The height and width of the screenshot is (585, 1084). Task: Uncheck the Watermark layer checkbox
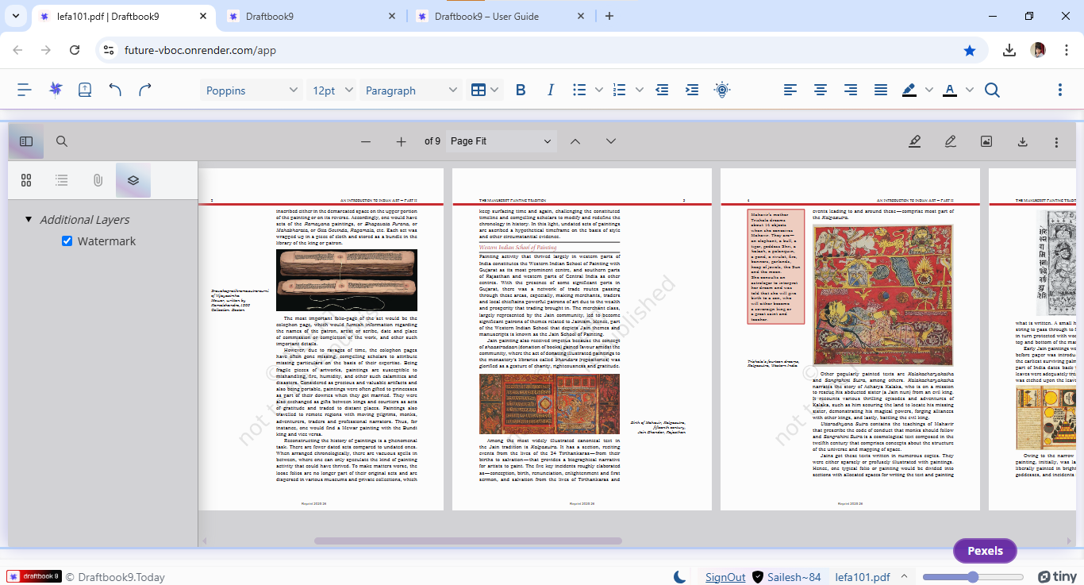pos(67,241)
